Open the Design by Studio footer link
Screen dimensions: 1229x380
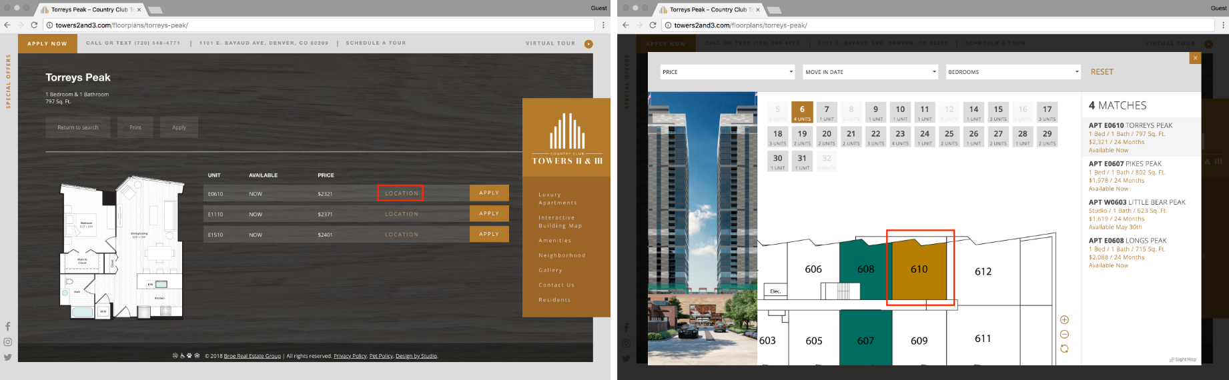click(x=417, y=356)
